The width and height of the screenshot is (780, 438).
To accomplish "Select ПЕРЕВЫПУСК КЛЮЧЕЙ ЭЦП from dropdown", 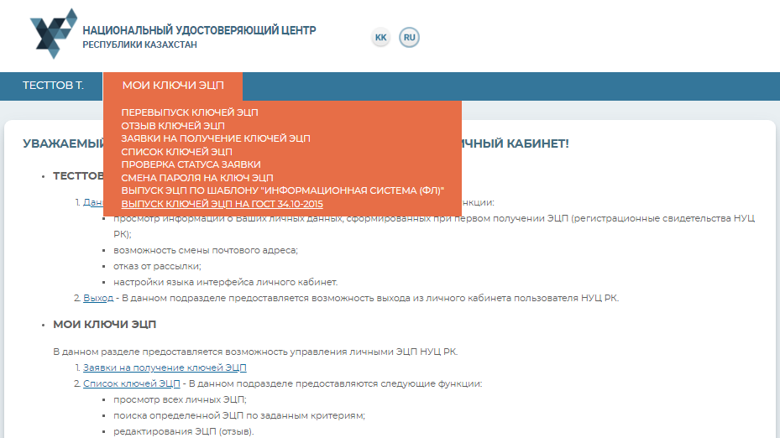I will click(189, 112).
